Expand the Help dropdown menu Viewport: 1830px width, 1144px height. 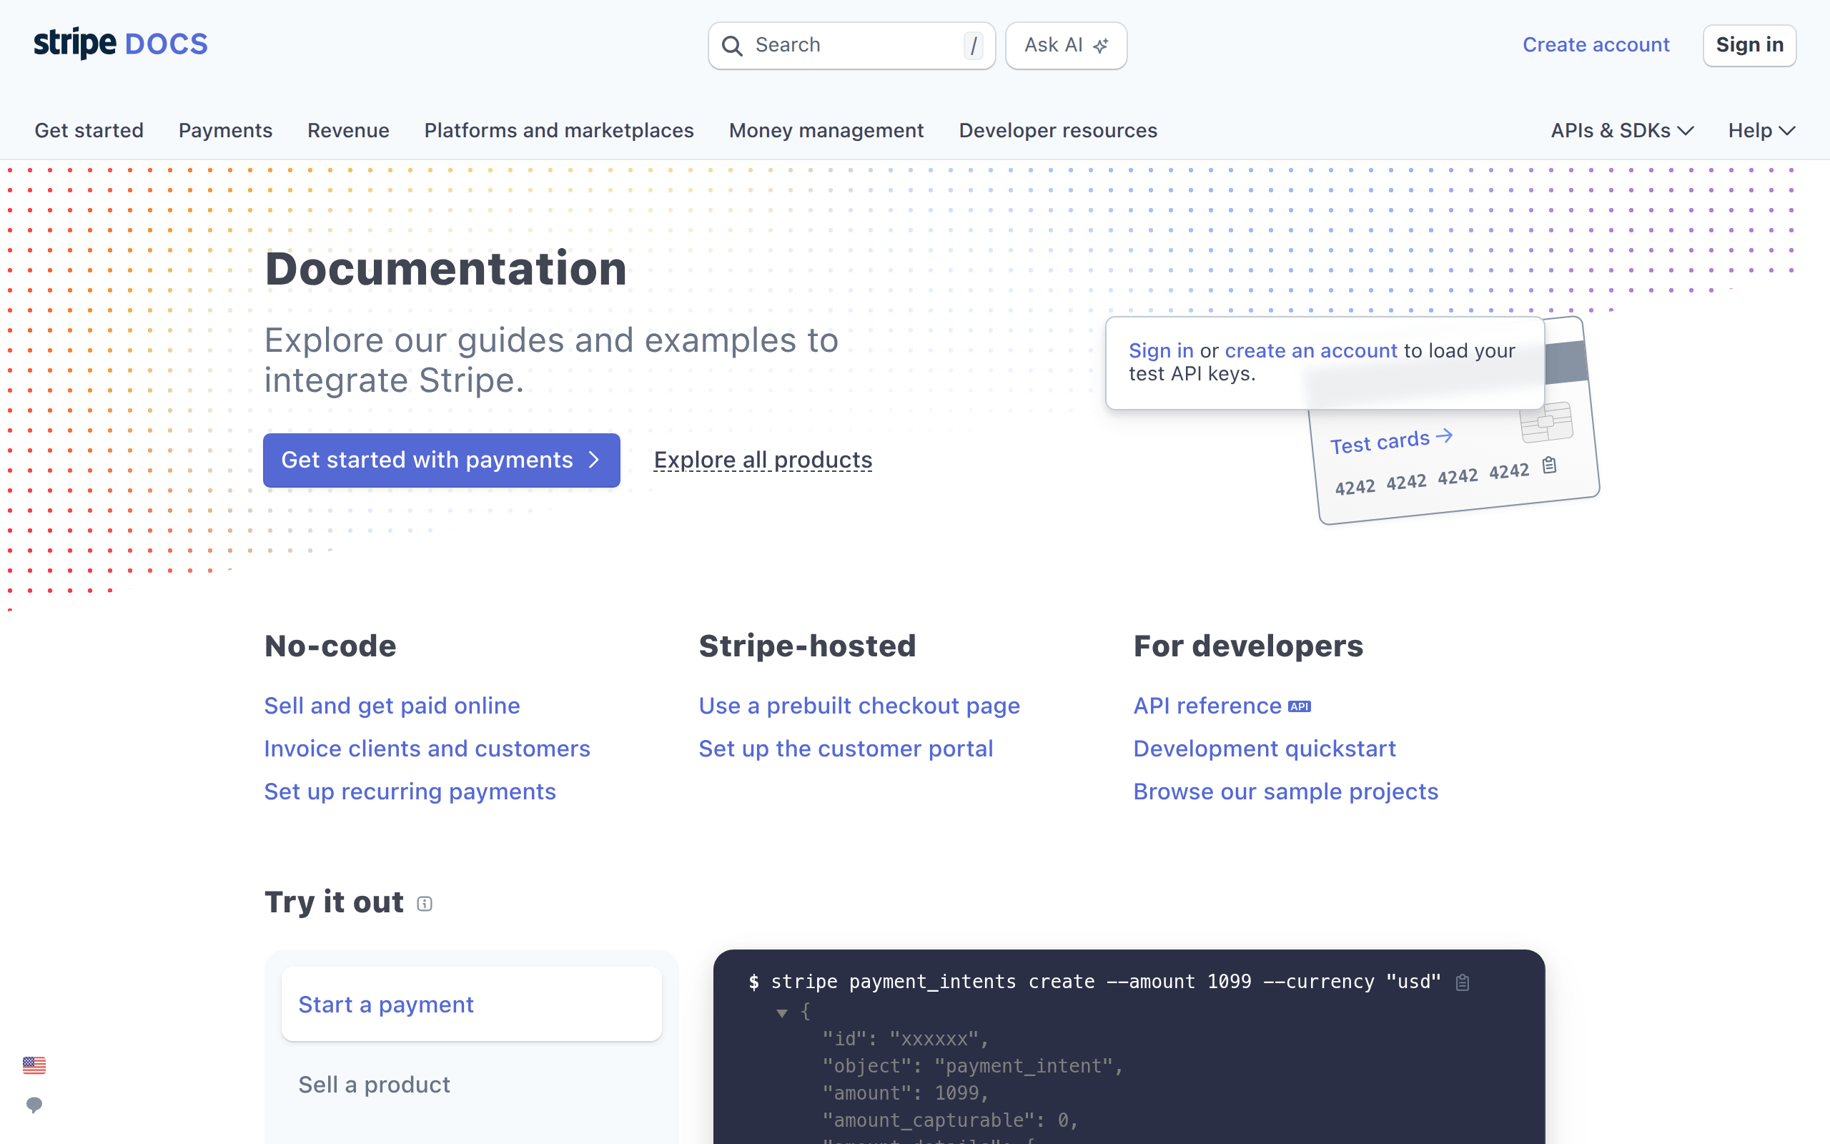1761,130
